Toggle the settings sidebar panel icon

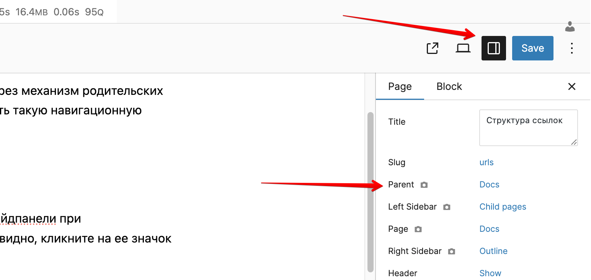[x=493, y=48]
